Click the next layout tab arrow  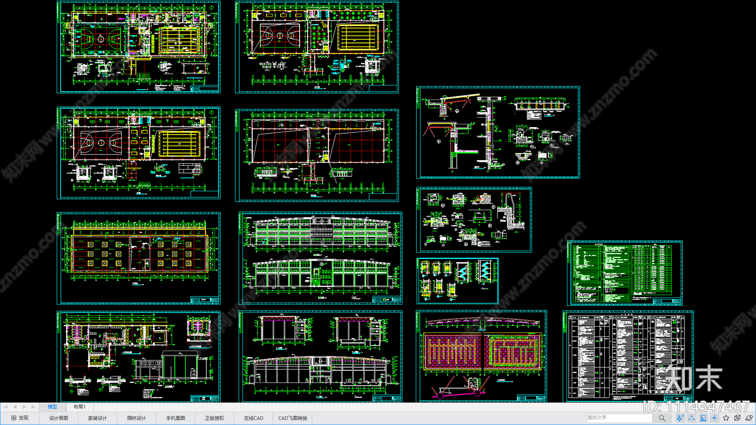click(x=24, y=407)
